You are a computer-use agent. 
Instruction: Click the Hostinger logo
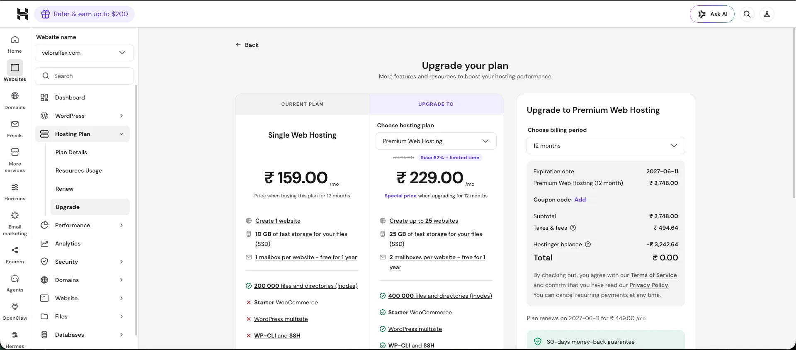click(23, 14)
